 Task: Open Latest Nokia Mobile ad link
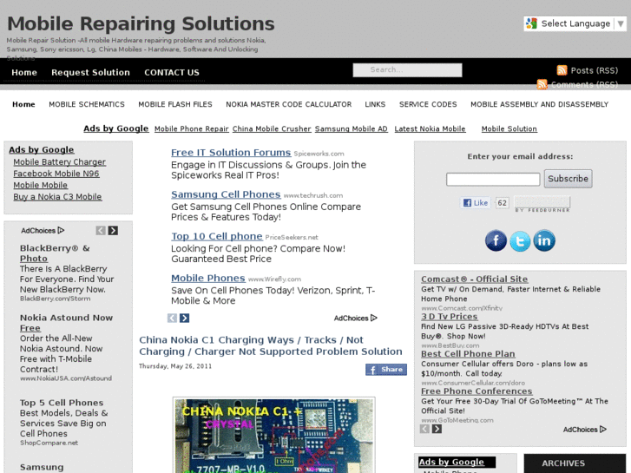pyautogui.click(x=430, y=128)
